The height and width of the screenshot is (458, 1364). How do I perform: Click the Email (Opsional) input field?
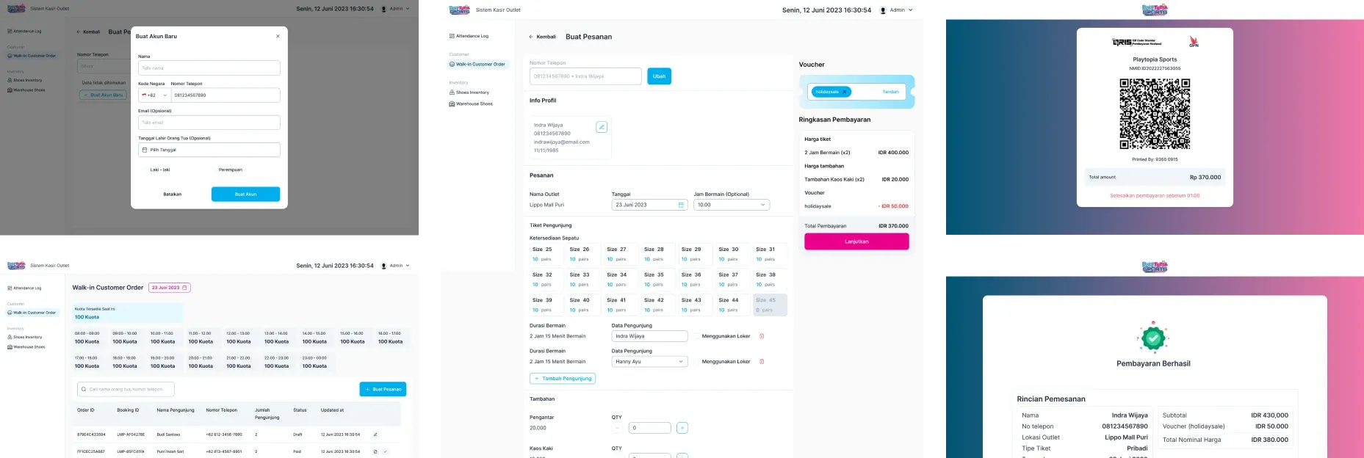click(x=209, y=123)
